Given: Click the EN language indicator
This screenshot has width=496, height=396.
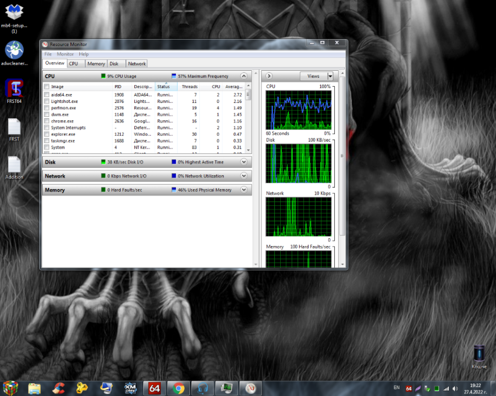Looking at the screenshot, I should tap(397, 388).
